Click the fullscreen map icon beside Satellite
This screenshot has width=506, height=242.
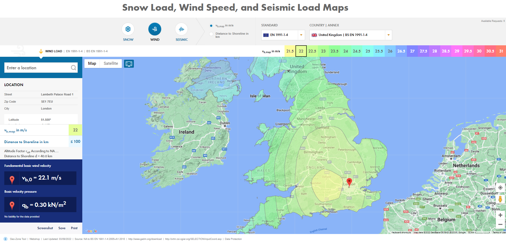(129, 63)
